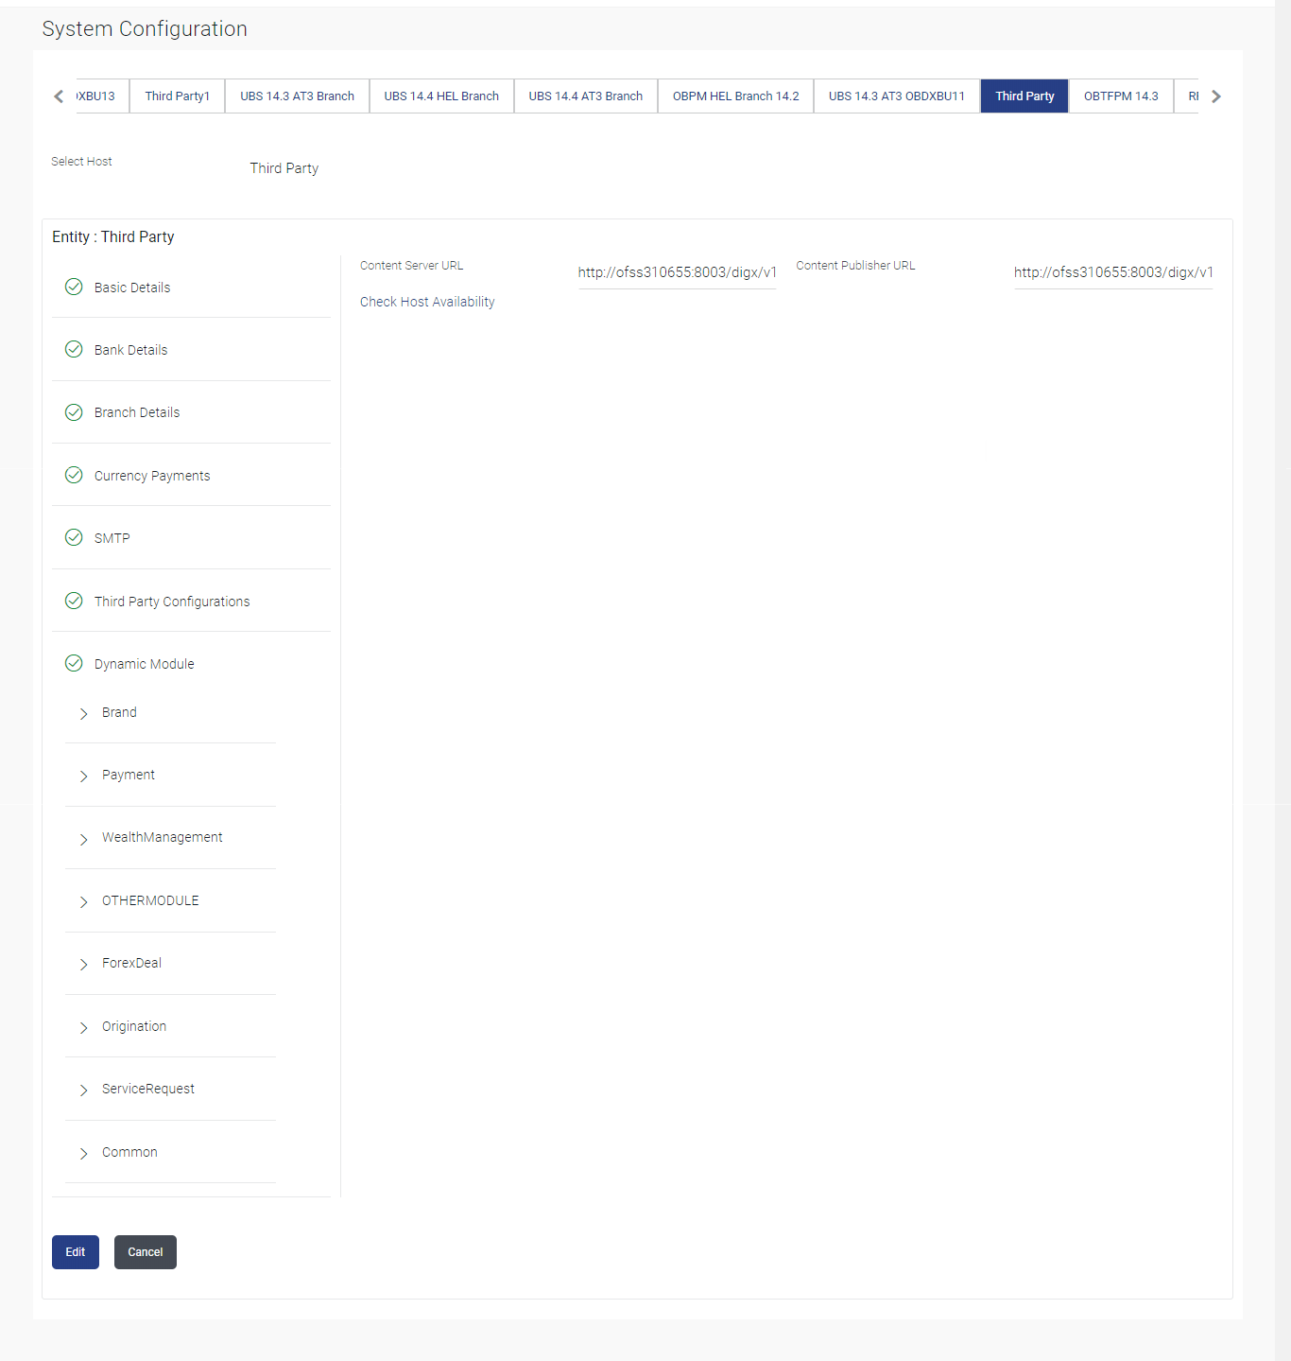
Task: Click the left arrow to scroll host tabs
Action: 58,96
